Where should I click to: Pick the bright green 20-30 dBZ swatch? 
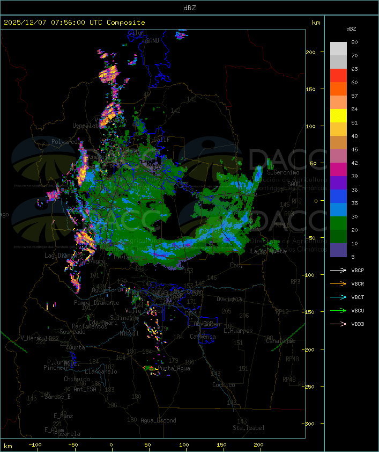[x=338, y=223]
